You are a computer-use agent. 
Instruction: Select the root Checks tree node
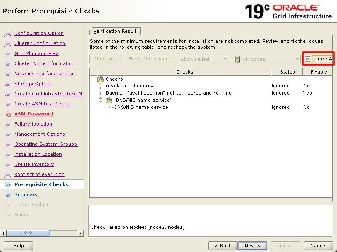tap(114, 79)
